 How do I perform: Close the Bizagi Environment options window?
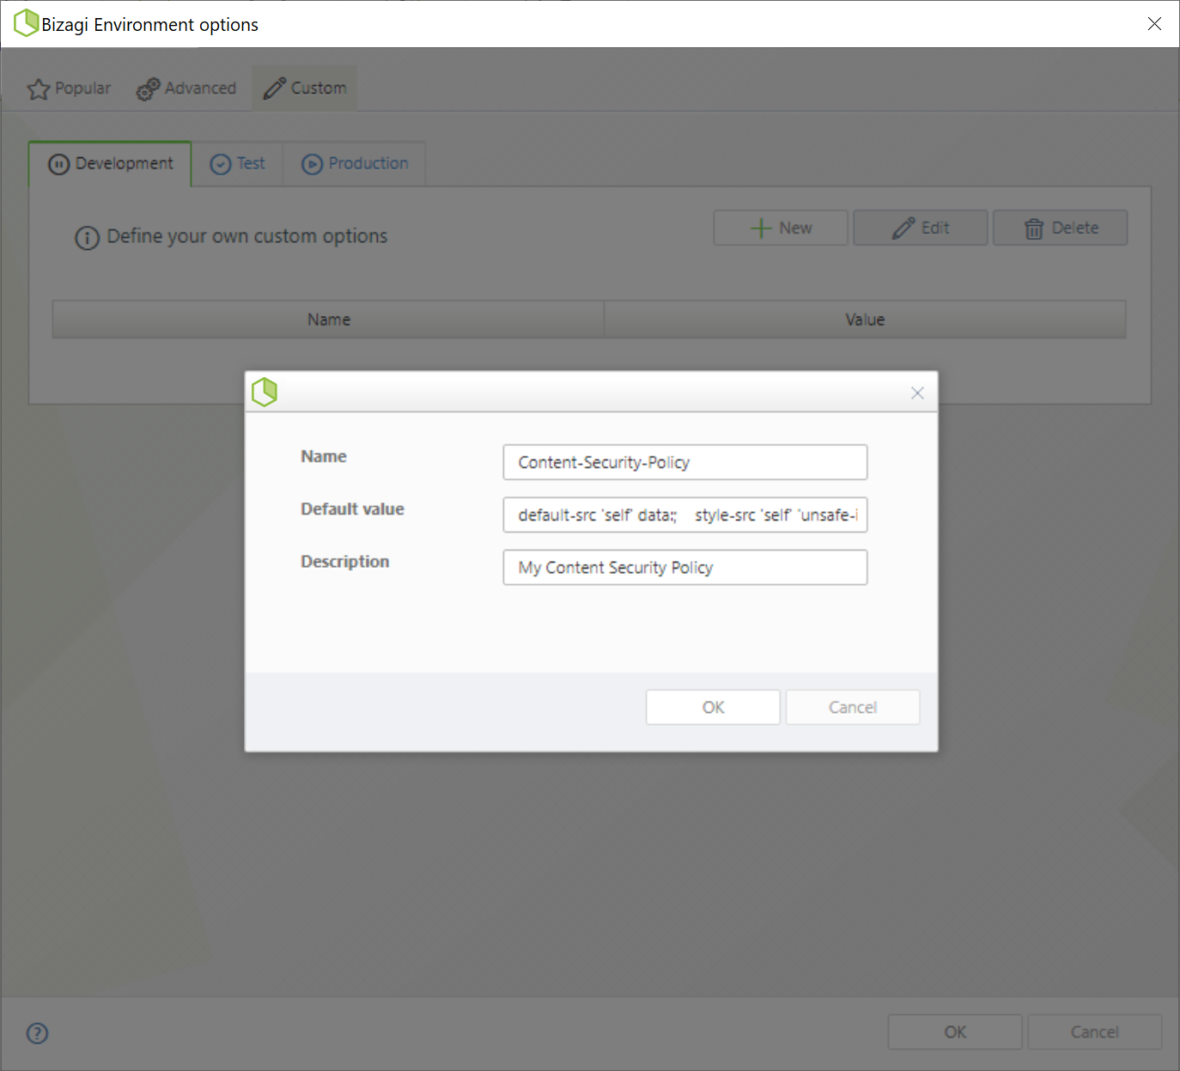coord(1154,24)
